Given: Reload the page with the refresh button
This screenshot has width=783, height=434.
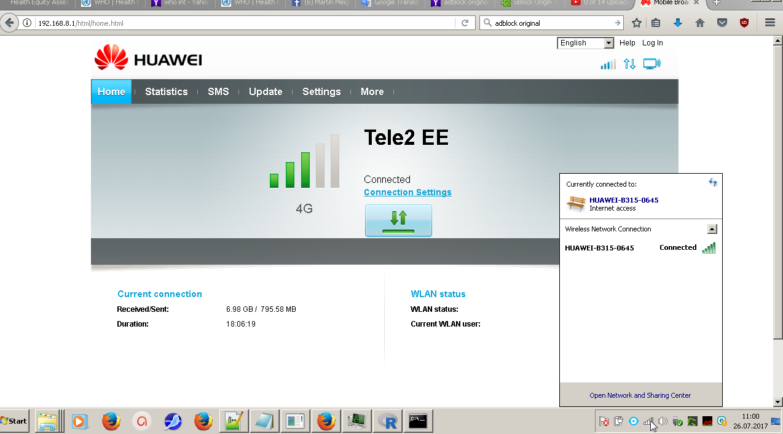Looking at the screenshot, I should point(465,23).
